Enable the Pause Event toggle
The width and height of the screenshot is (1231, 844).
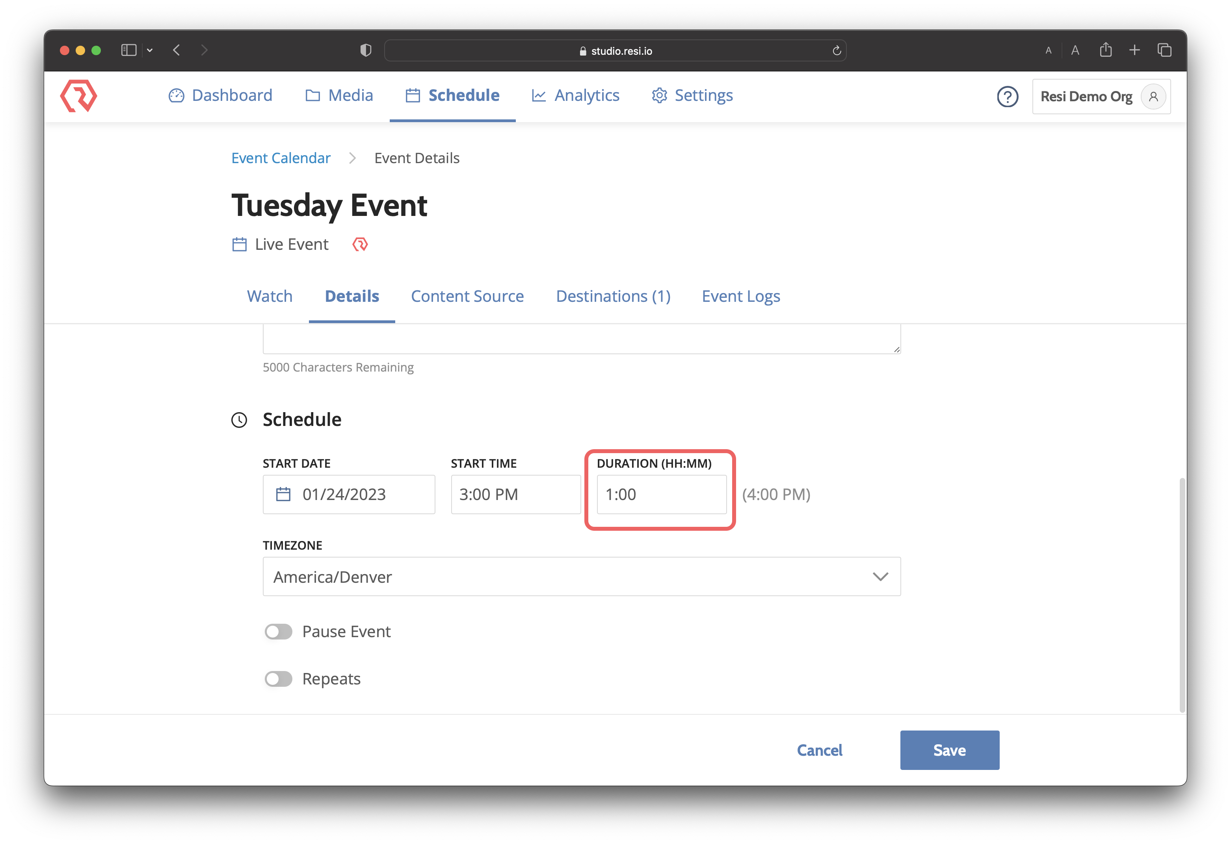click(x=278, y=631)
